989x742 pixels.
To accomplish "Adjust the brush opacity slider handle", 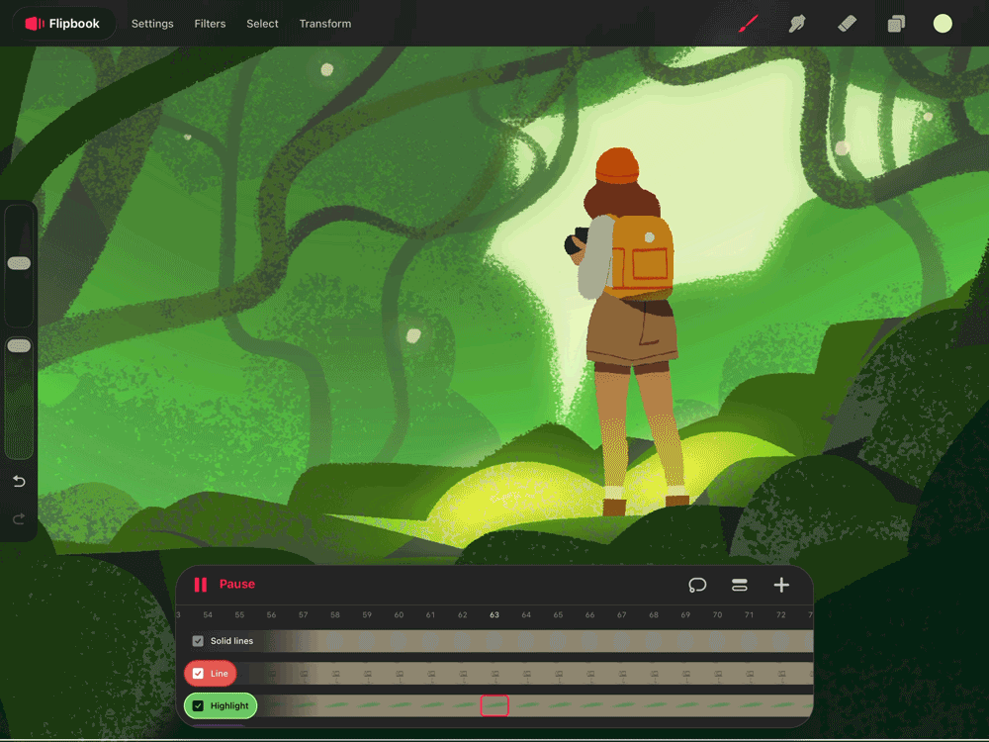I will pyautogui.click(x=19, y=345).
